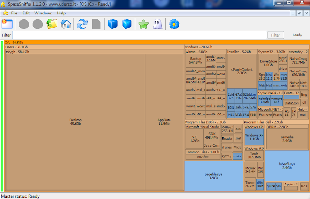Select the Desktop 45.6Gb block

76,122
